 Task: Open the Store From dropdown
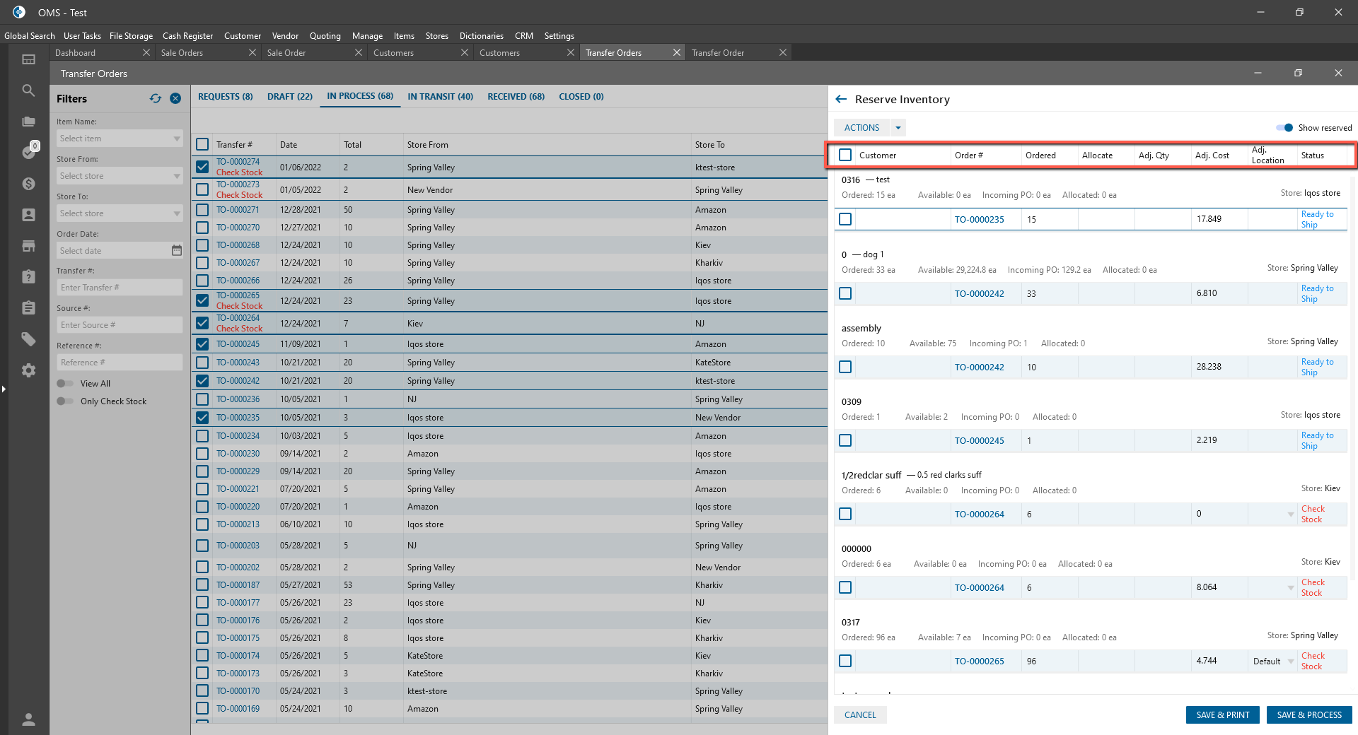[176, 176]
